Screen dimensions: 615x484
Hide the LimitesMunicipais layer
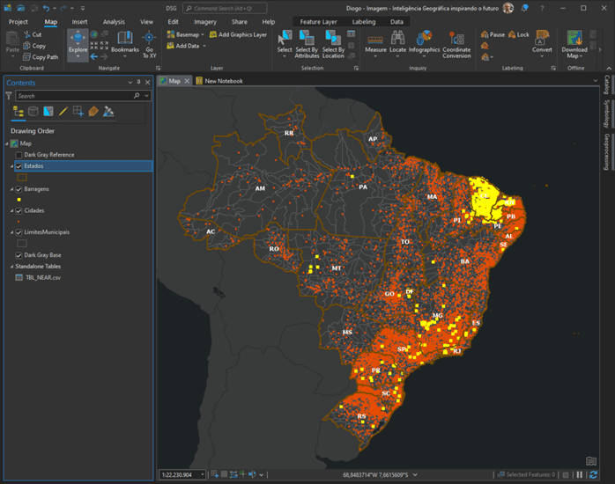pos(19,233)
